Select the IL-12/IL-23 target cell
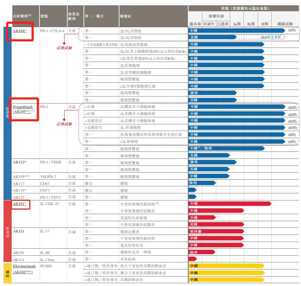The width and height of the screenshot is (301, 286). [x=50, y=204]
